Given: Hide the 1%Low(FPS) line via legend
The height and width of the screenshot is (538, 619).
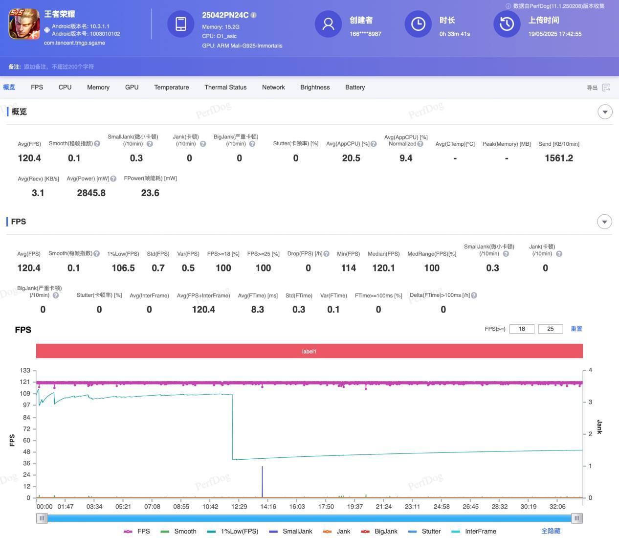Looking at the screenshot, I should pyautogui.click(x=233, y=531).
